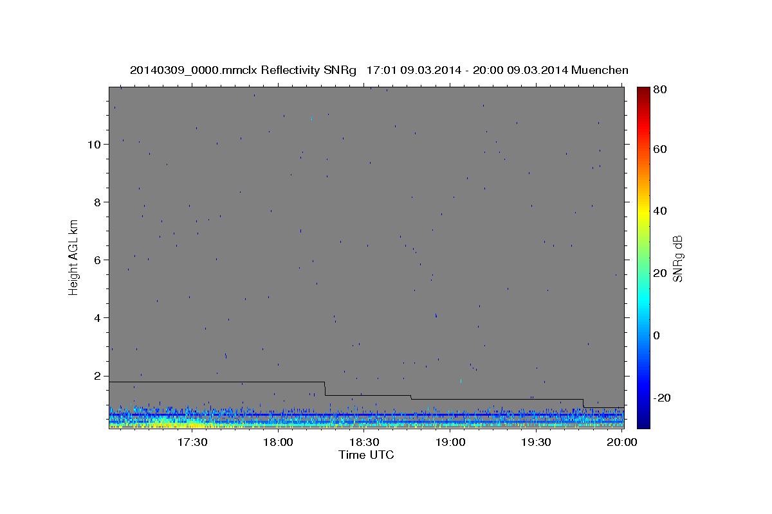
Task: Click the colorbar value -20
Action: pos(663,398)
